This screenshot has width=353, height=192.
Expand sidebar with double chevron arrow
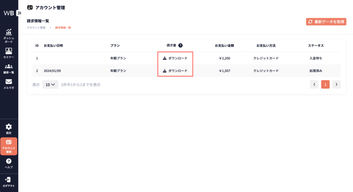(x=19, y=13)
